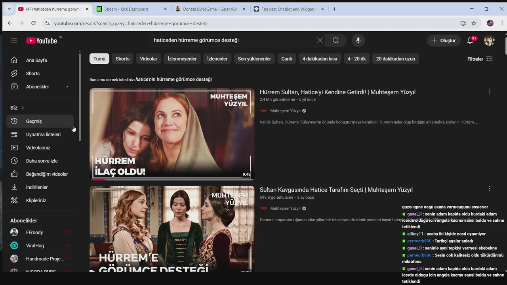
Task: Open Beğendiğim videolar
Action: click(40, 174)
